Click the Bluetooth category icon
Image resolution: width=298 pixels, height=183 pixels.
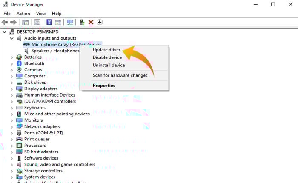pos(19,63)
